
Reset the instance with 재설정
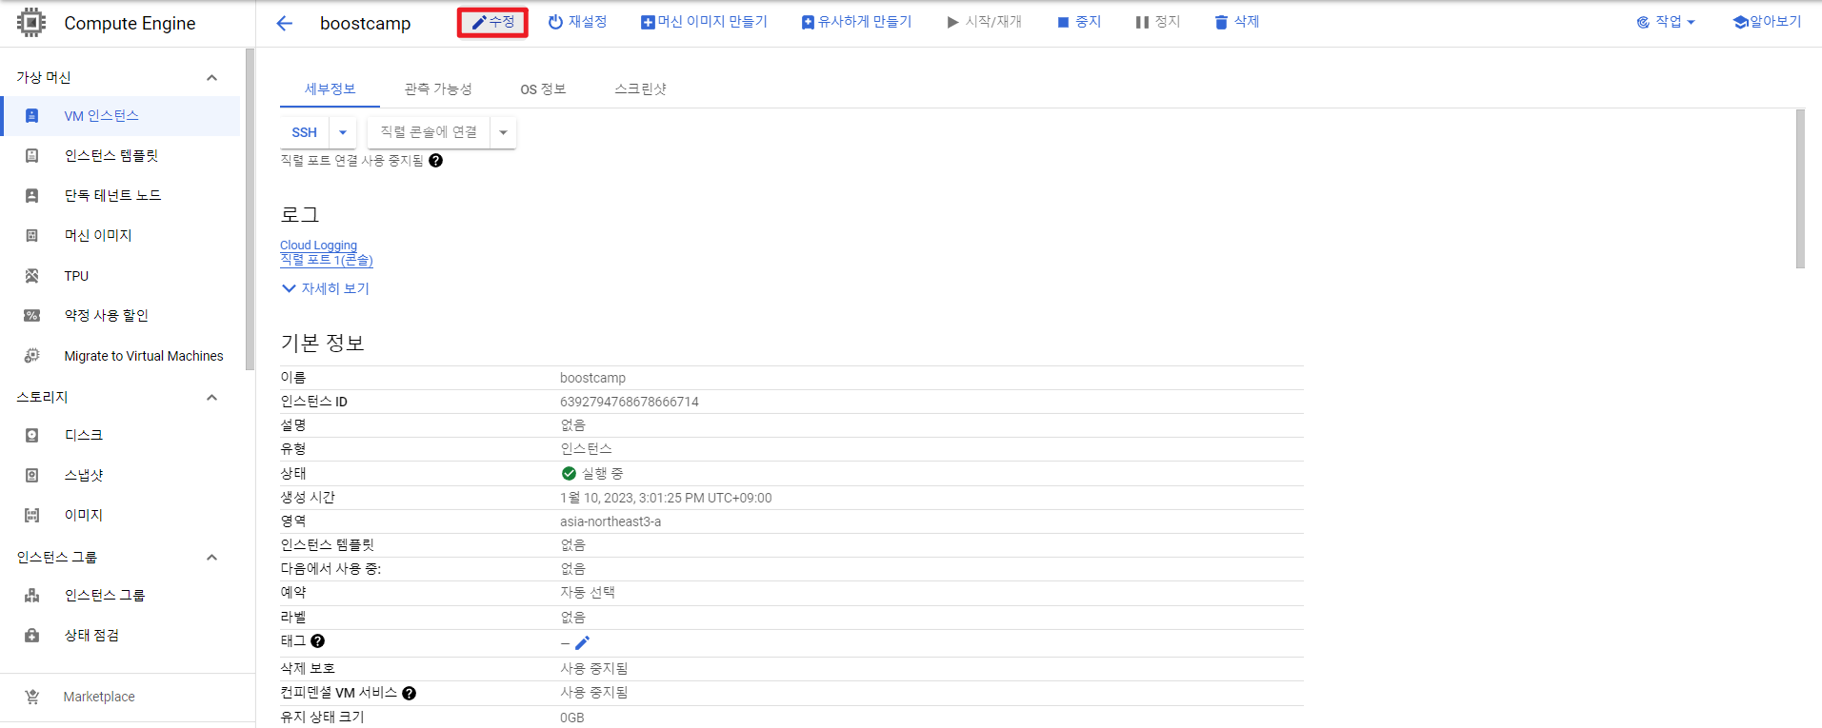point(577,22)
